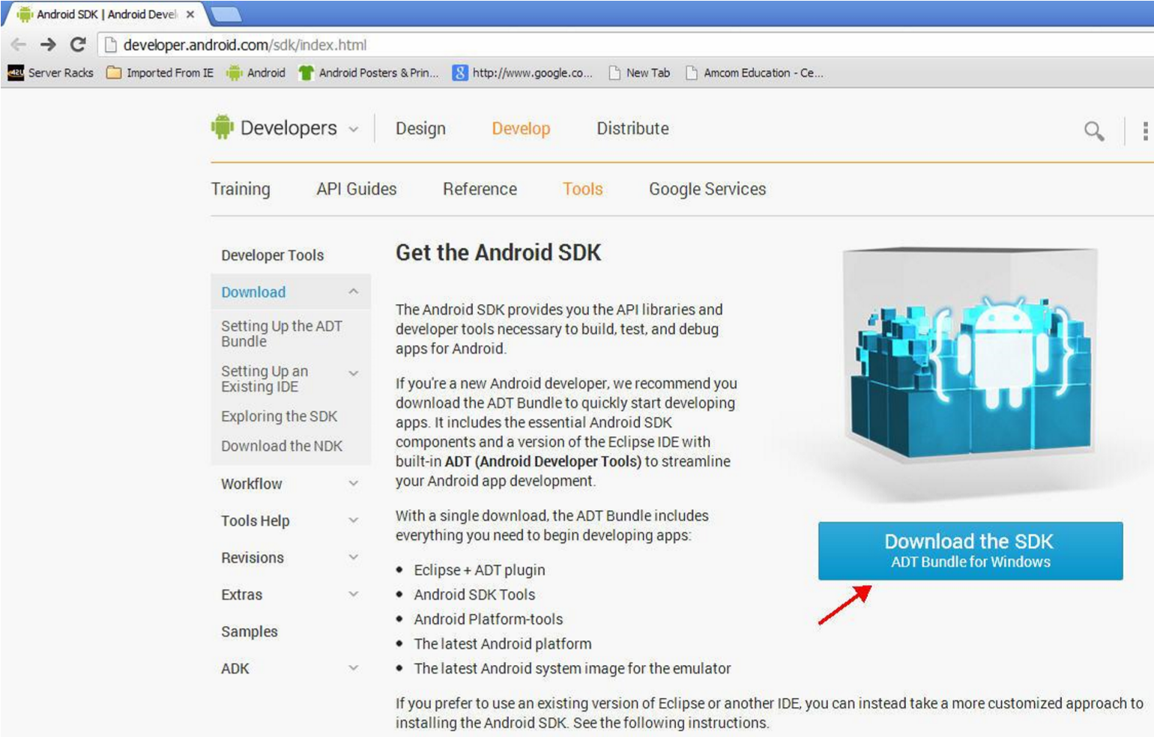Open Download the NDK page
Screen dimensions: 1154x737
tap(282, 446)
